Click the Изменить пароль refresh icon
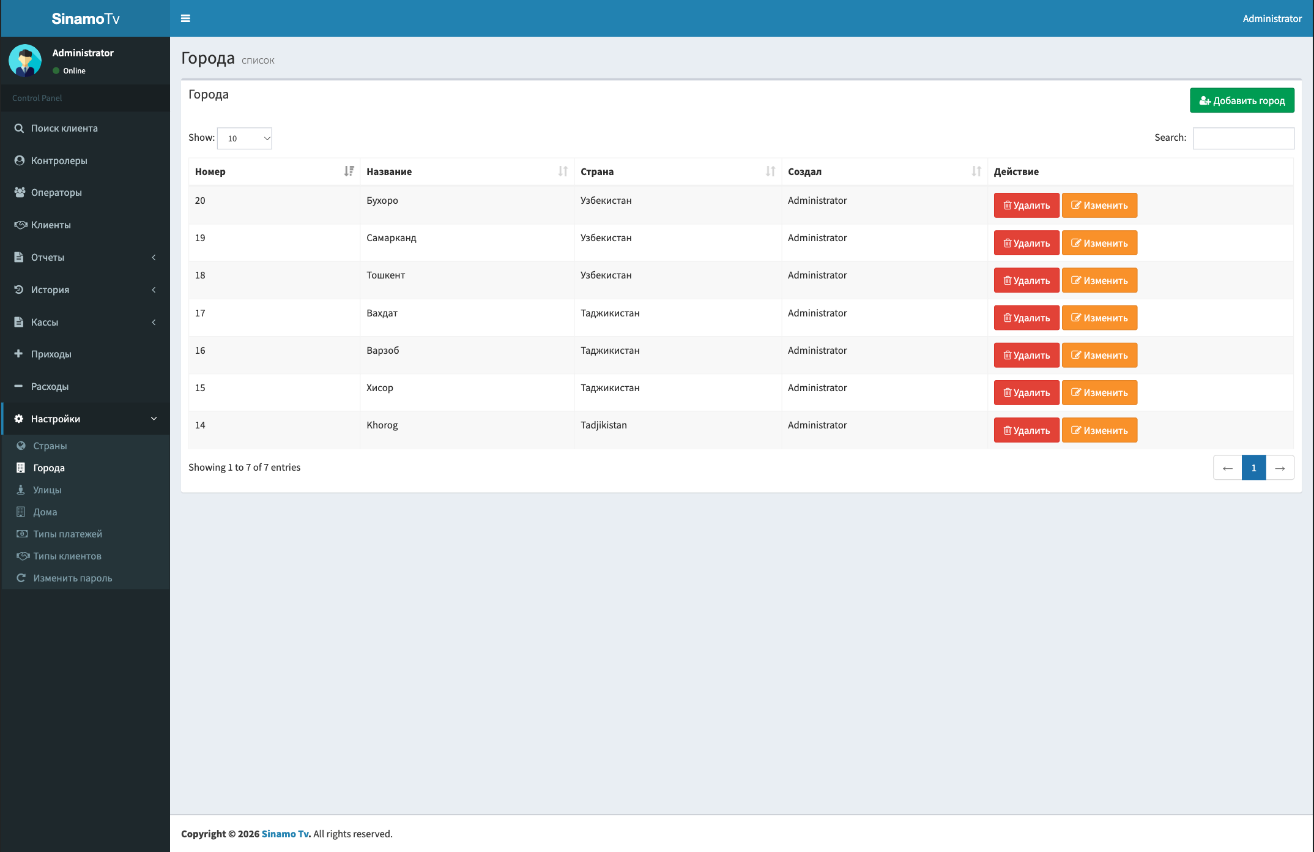Image resolution: width=1314 pixels, height=852 pixels. (21, 578)
